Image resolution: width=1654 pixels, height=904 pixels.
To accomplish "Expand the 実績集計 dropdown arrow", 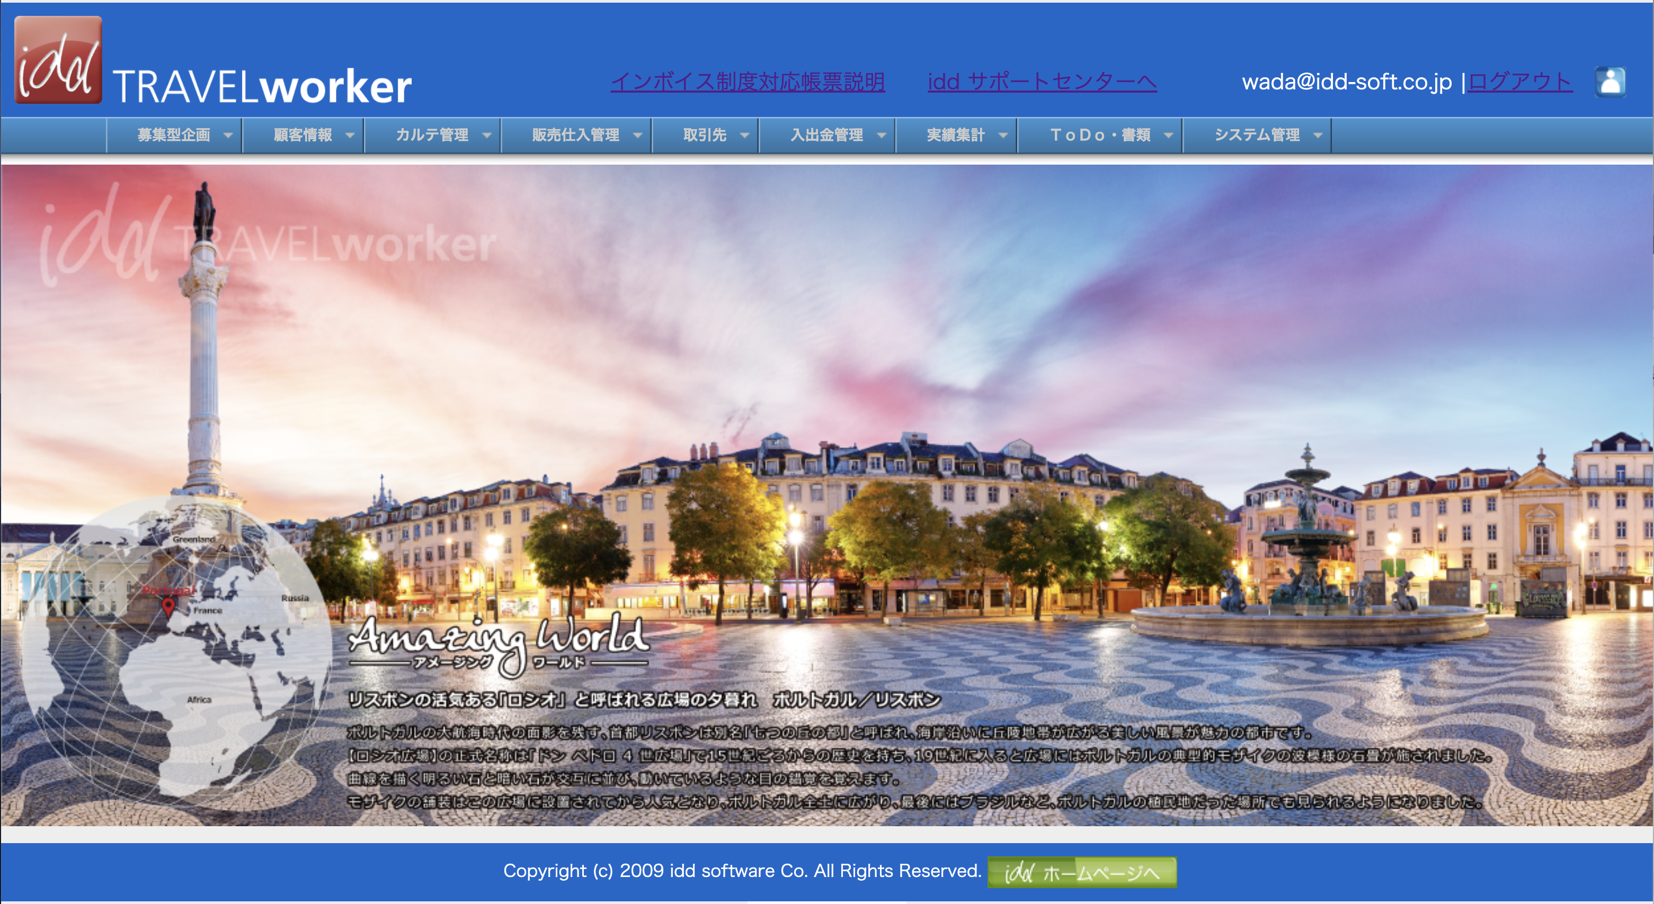I will tap(1003, 136).
